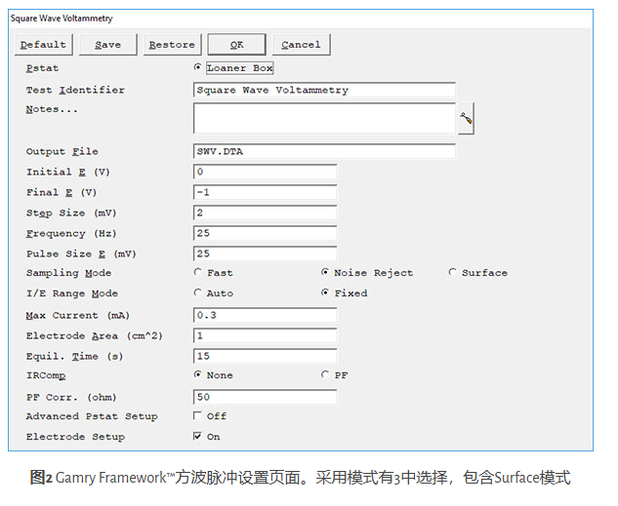Screen dimensions: 618x506
Task: Toggle Electrode Setup checkbox
Action: pyautogui.click(x=197, y=437)
